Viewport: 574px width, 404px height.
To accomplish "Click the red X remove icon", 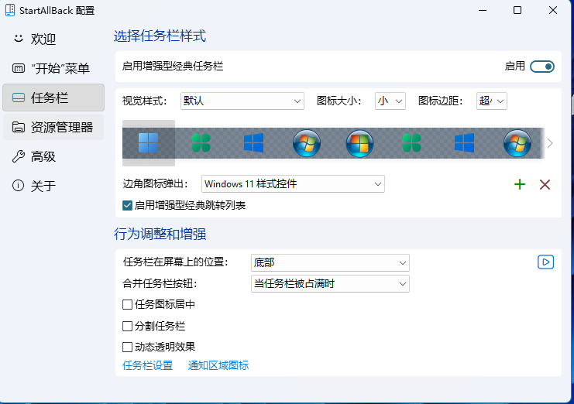I will [545, 184].
